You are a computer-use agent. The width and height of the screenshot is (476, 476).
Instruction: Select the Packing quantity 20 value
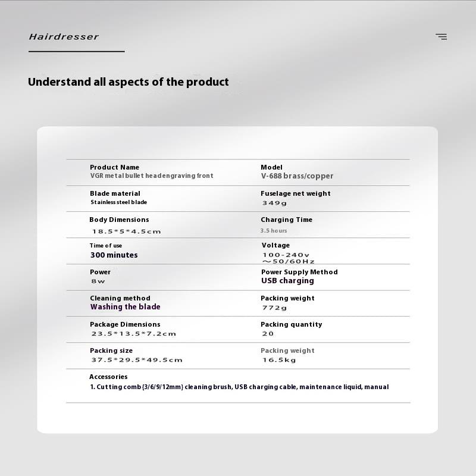[x=268, y=334]
